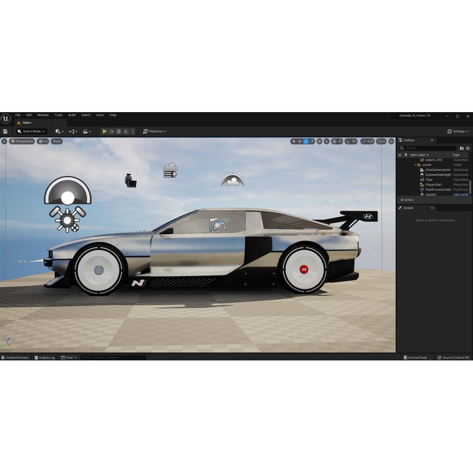473x473 pixels.
Task: Open the Blueprints dropdown in the toolbar
Action: (x=73, y=131)
